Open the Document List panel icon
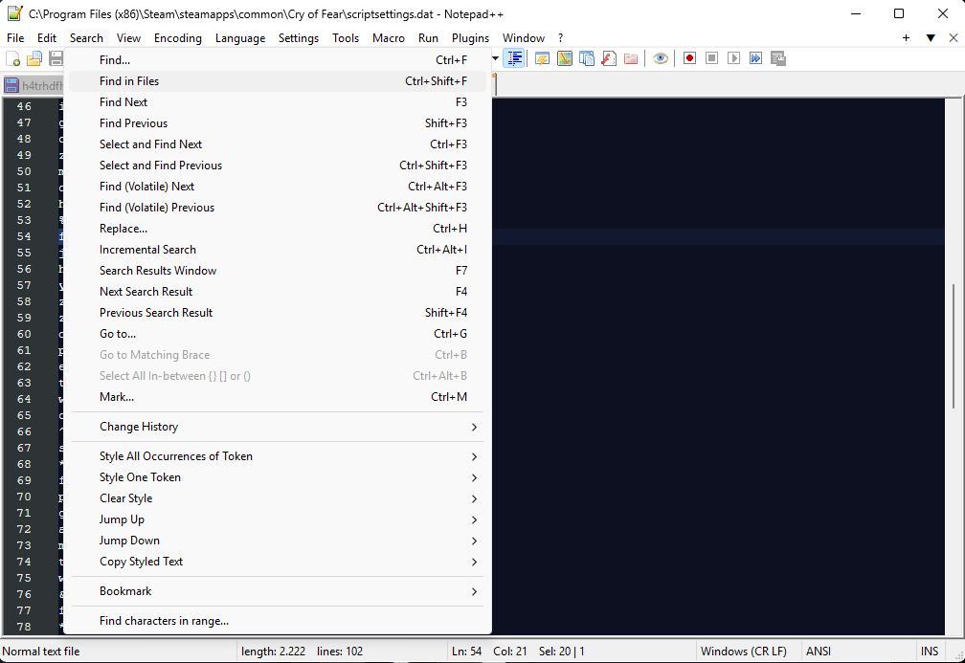Image resolution: width=965 pixels, height=663 pixels. point(587,58)
